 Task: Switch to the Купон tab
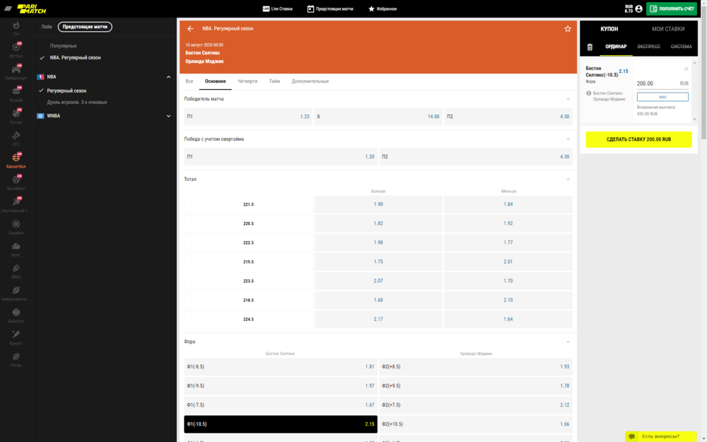(609, 29)
